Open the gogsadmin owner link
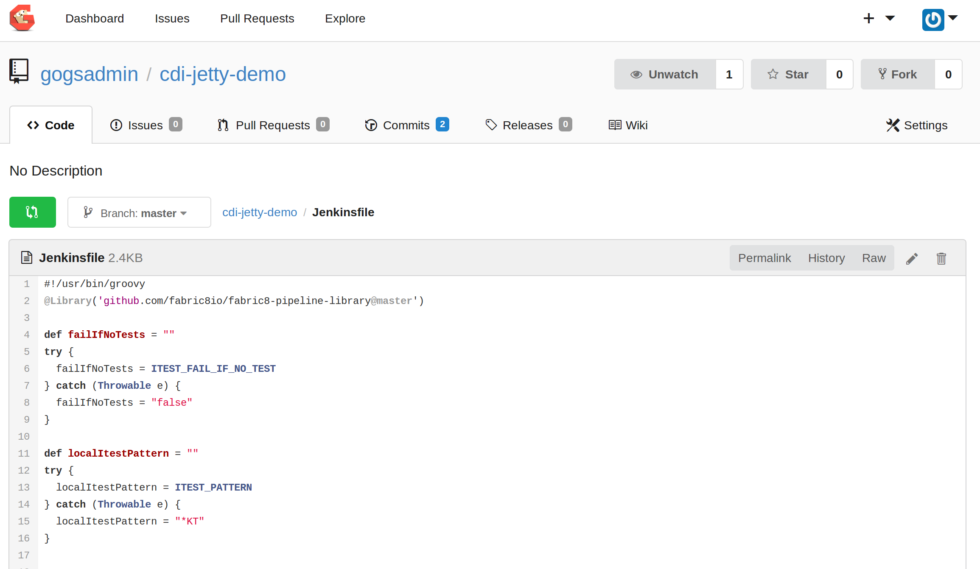The width and height of the screenshot is (980, 569). pos(89,75)
